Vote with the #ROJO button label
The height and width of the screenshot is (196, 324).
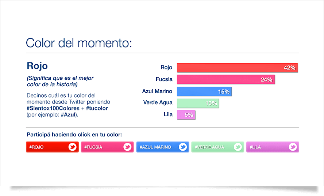[x=36, y=147]
